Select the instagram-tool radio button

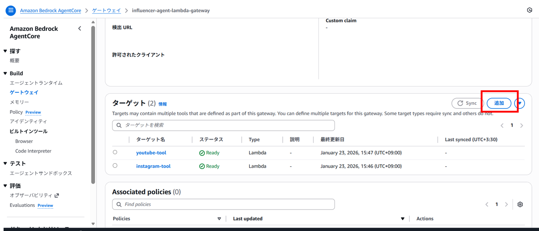(115, 166)
